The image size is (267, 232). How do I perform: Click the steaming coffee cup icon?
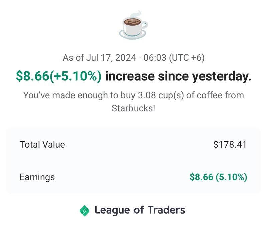pyautogui.click(x=133, y=25)
